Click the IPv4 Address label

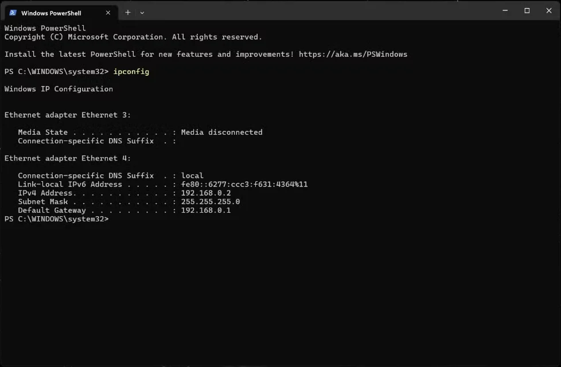tap(45, 193)
